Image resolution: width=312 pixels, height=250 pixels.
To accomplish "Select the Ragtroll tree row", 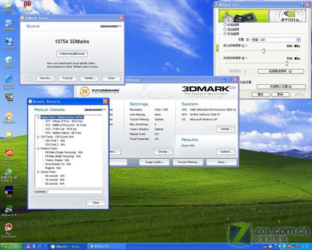I will coord(53,168).
